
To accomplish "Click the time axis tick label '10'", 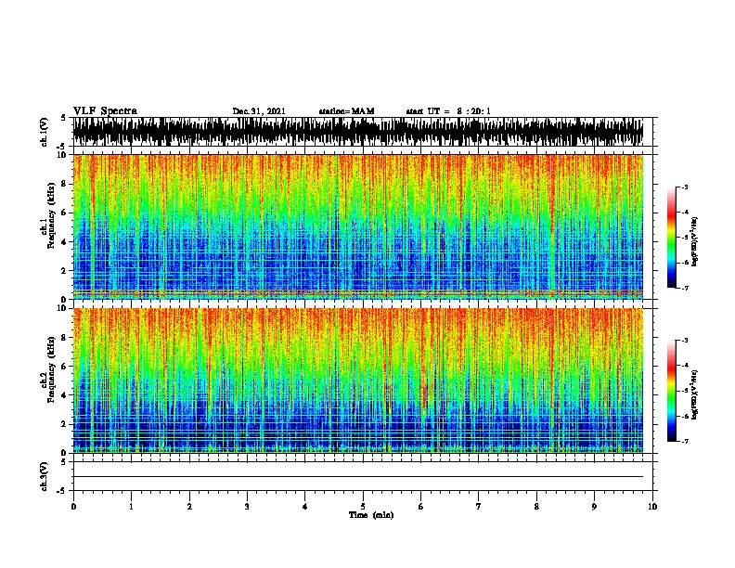I will [652, 507].
